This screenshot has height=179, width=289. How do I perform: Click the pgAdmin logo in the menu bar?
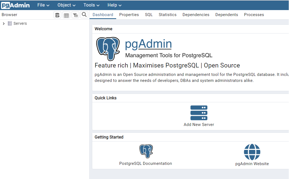point(16,5)
